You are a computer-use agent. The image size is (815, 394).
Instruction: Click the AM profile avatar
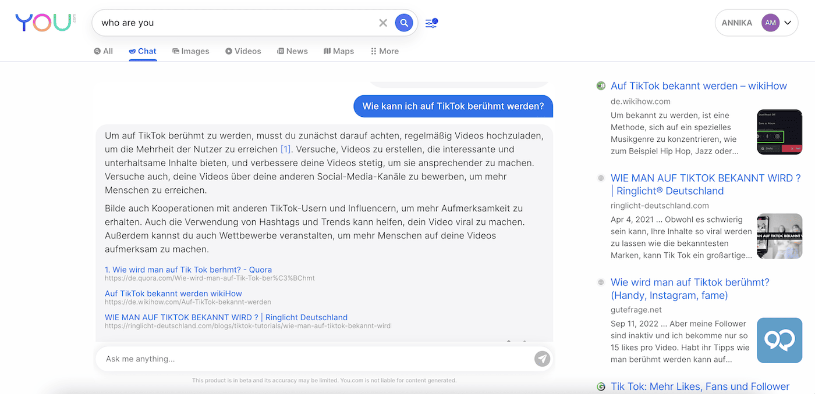(x=770, y=23)
